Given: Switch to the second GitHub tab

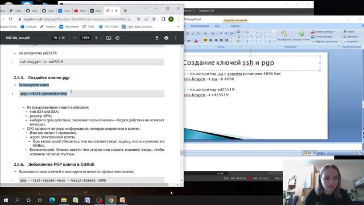Looking at the screenshot, I should pos(48,11).
